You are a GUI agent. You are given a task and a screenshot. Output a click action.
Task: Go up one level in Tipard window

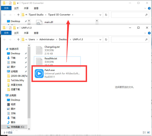(x=18, y=15)
